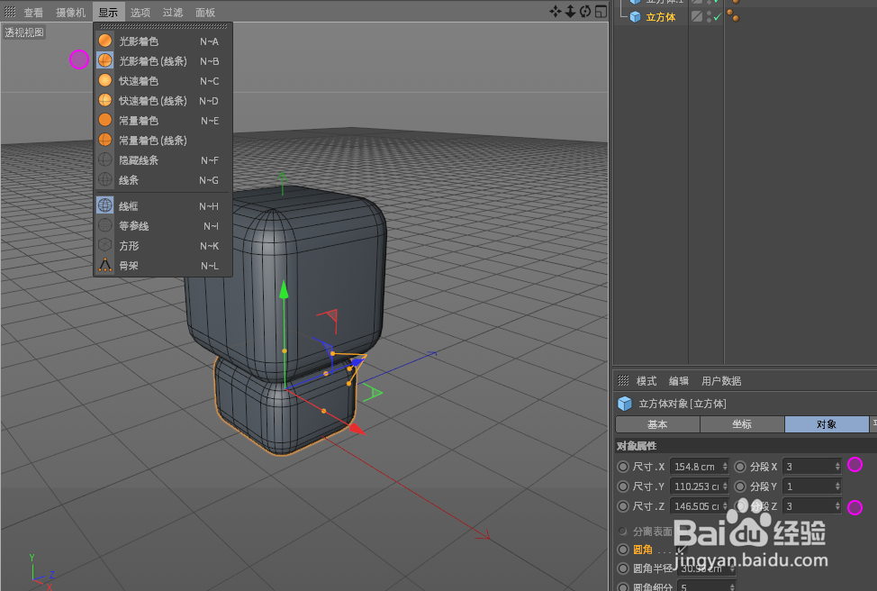This screenshot has width=877, height=591.
Task: Click the blue Z-axis arrow handle
Action: point(357,363)
